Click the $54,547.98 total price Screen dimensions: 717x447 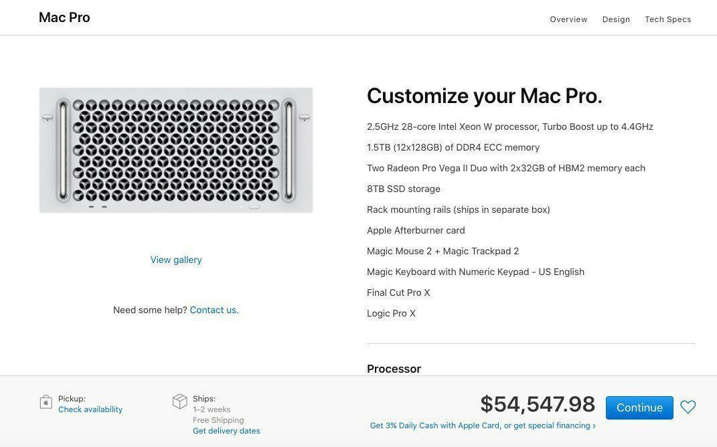point(538,404)
